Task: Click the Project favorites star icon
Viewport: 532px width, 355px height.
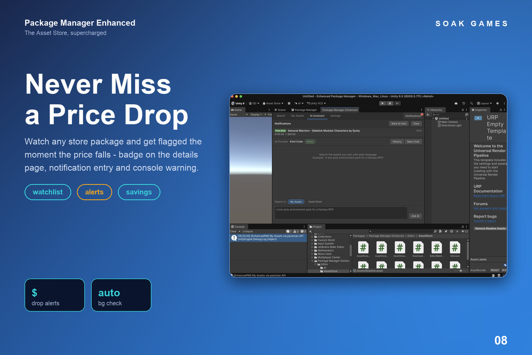Action: [457, 231]
